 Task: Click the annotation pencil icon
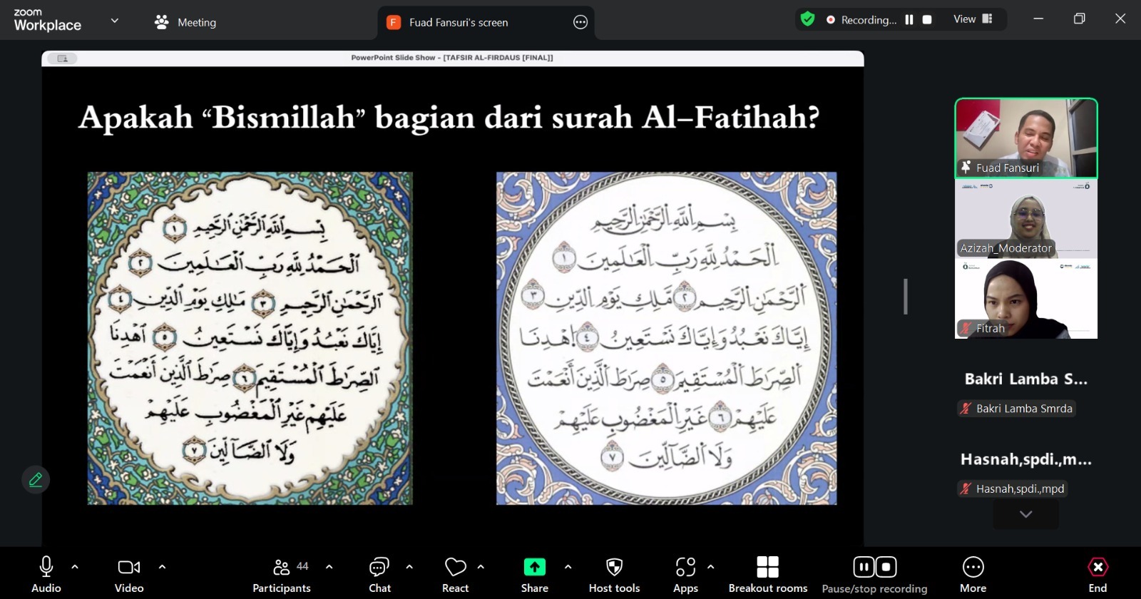pos(36,480)
